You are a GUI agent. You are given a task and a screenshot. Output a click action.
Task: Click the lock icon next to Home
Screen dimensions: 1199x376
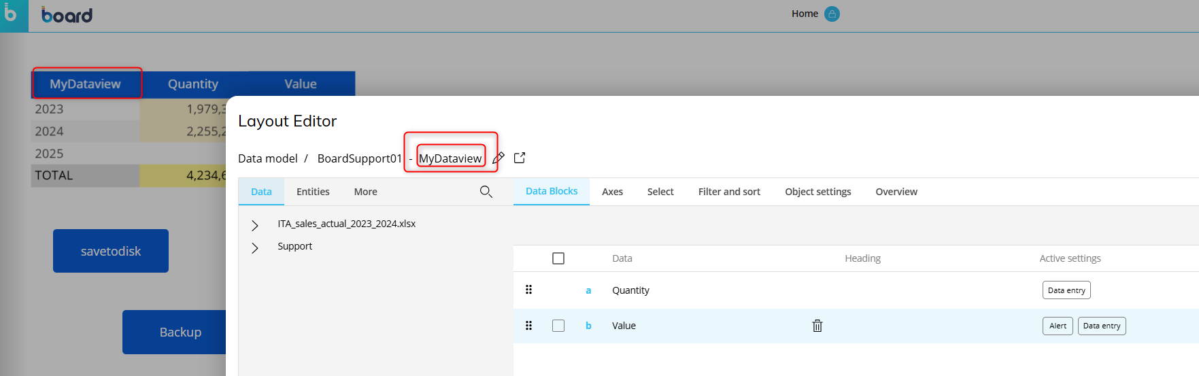point(832,14)
